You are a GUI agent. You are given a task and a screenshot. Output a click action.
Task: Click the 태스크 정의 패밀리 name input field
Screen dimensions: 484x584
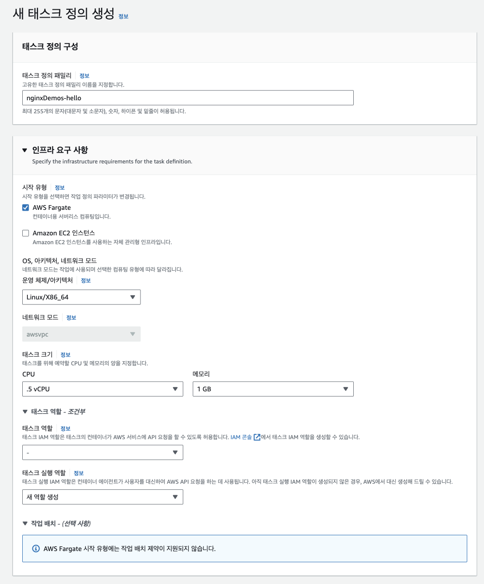click(x=188, y=98)
